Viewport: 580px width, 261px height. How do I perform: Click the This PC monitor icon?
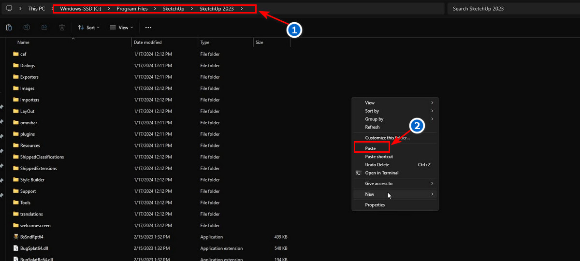click(9, 9)
